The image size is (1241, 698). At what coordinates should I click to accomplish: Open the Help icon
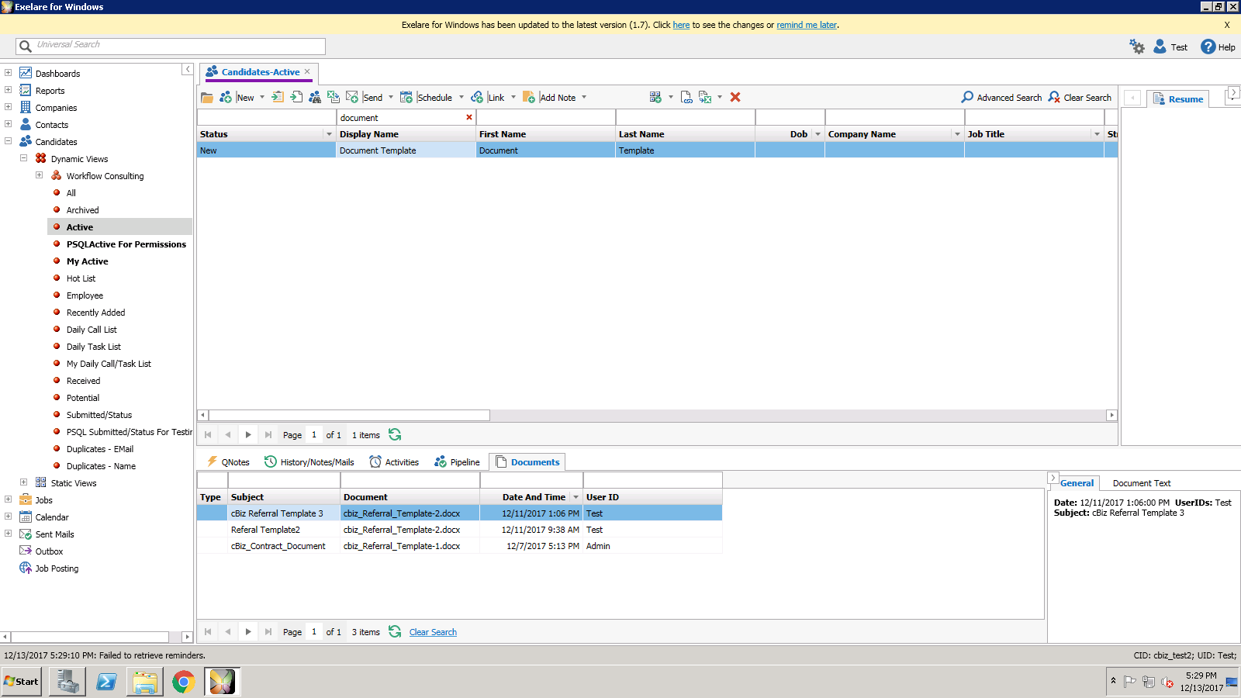click(x=1208, y=47)
